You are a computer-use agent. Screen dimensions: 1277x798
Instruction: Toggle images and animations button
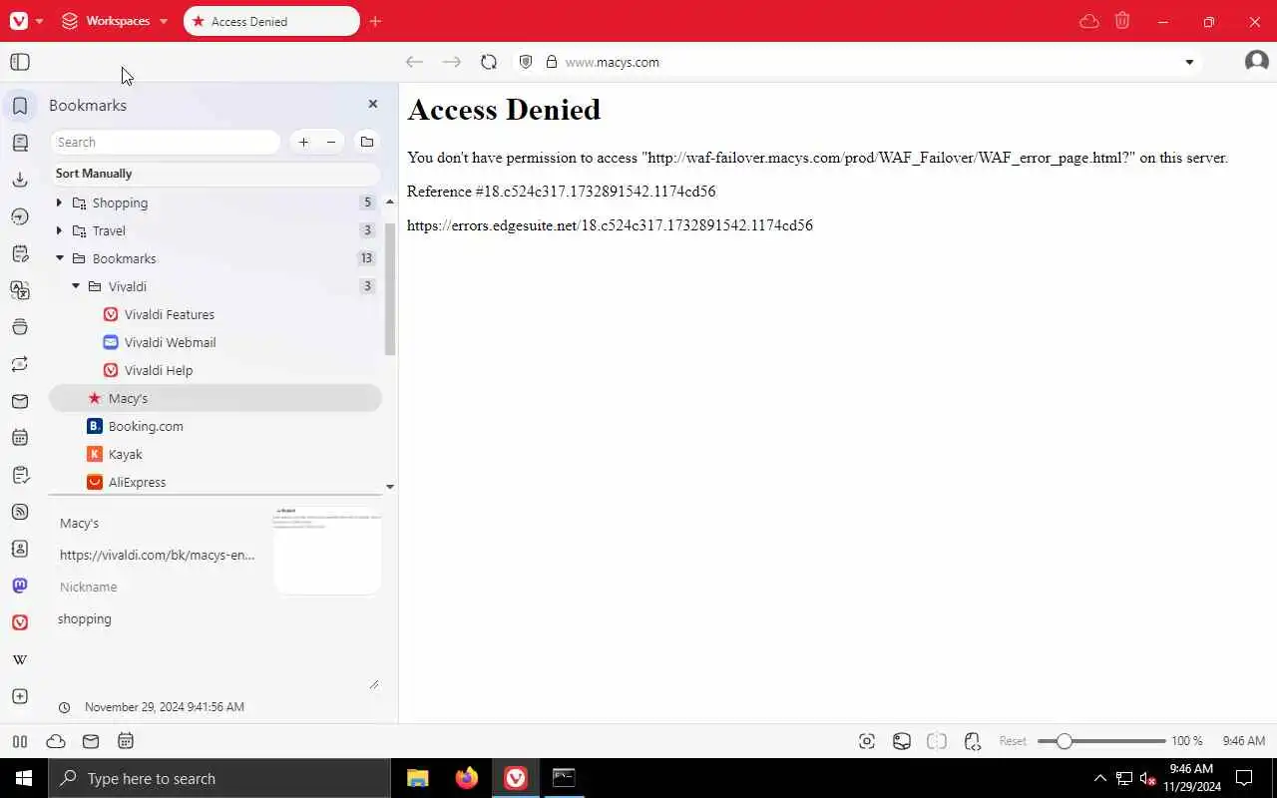902,741
